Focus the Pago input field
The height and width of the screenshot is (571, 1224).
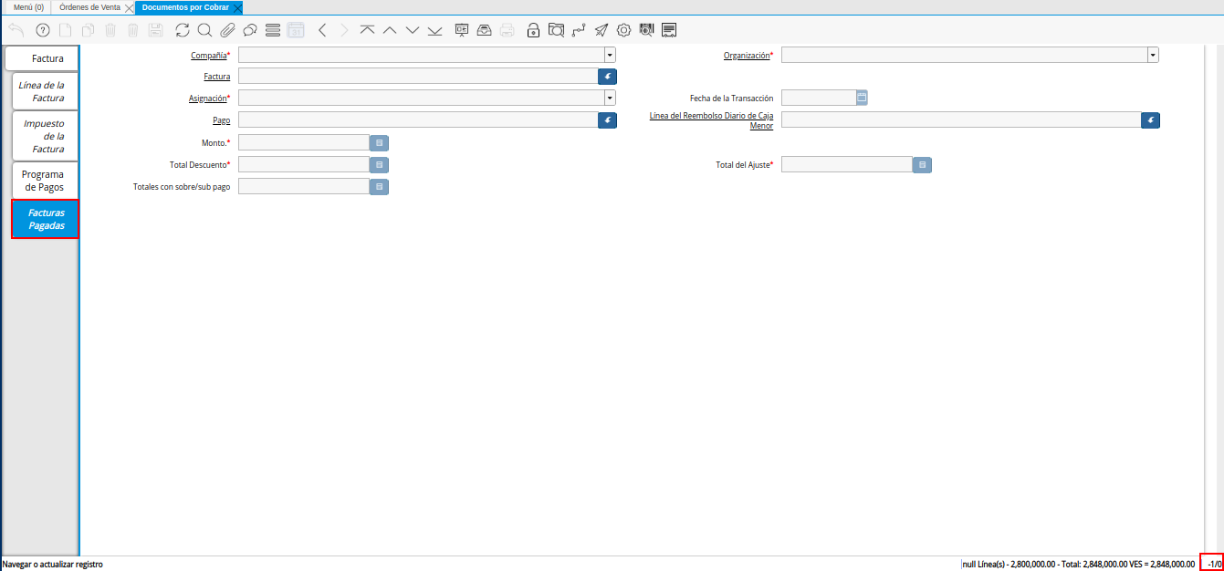point(418,119)
